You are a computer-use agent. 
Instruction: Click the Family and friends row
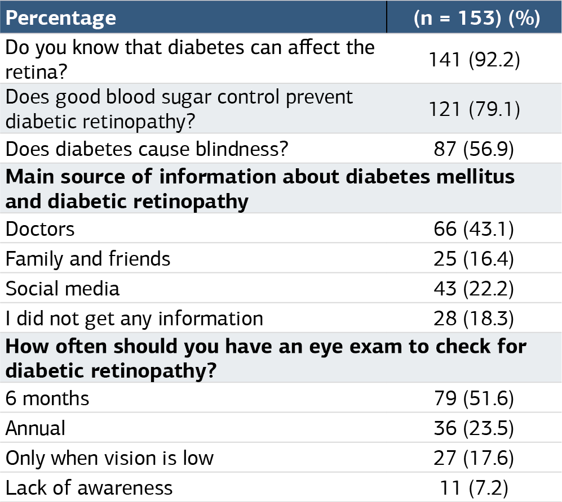(281, 258)
